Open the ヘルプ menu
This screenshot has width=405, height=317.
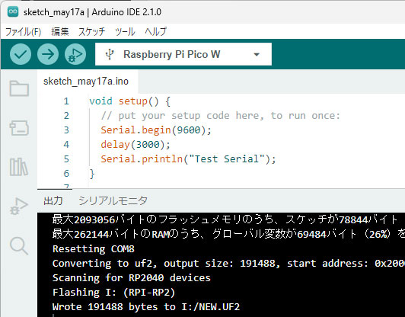[x=155, y=32]
